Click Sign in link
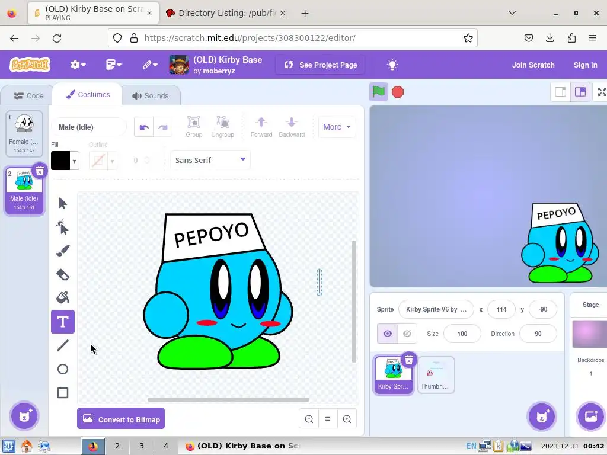 click(x=585, y=65)
